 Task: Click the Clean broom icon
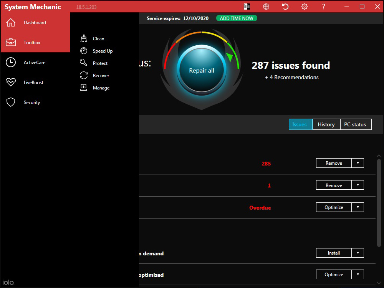84,38
